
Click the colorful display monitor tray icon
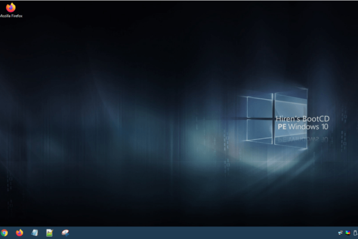347,232
